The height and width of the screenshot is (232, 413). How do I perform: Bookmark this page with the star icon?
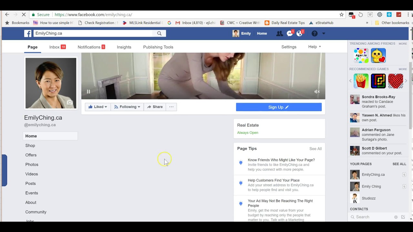(341, 15)
